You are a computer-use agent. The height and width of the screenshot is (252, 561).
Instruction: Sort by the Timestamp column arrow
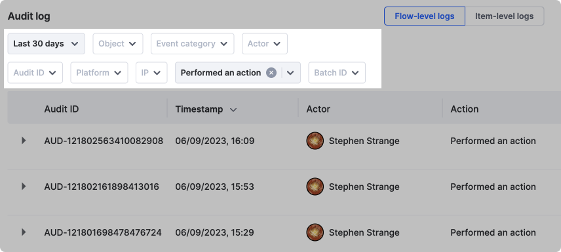[233, 110]
